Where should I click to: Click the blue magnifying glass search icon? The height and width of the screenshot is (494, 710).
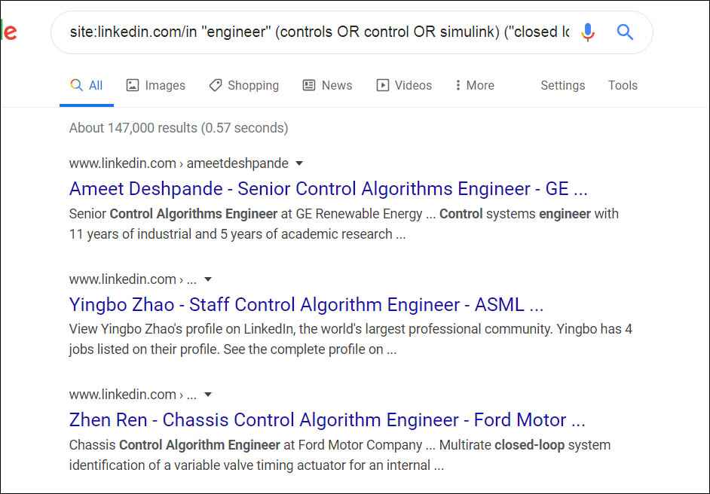tap(625, 32)
